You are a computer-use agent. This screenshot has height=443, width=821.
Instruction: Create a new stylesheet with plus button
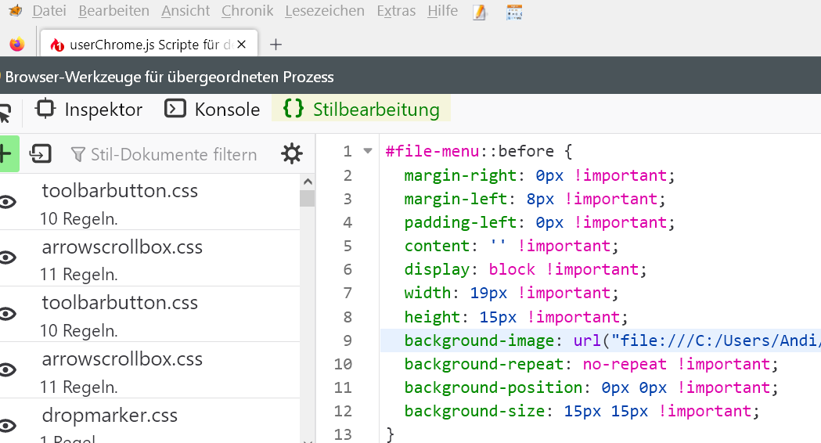point(7,153)
